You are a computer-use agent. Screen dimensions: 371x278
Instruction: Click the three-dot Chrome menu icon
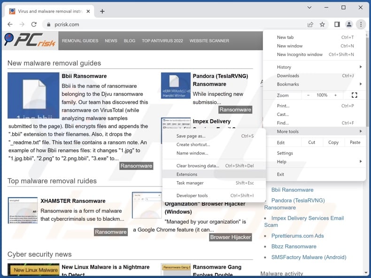[x=361, y=24]
